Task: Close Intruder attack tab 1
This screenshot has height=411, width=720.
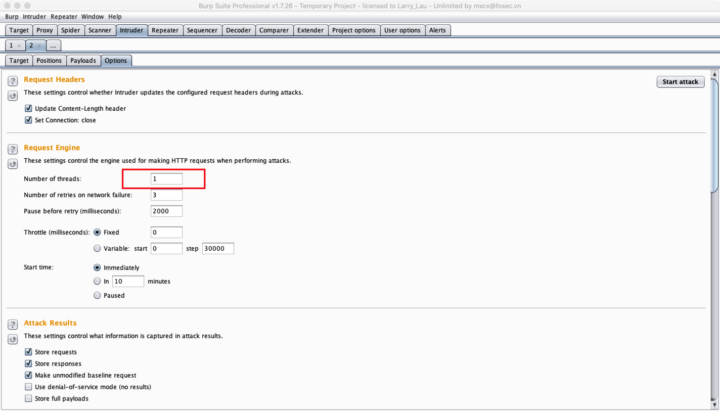Action: click(x=19, y=46)
